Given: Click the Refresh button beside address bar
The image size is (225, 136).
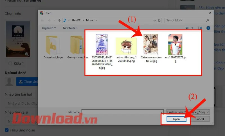Looking at the screenshot, I should (x=159, y=20).
